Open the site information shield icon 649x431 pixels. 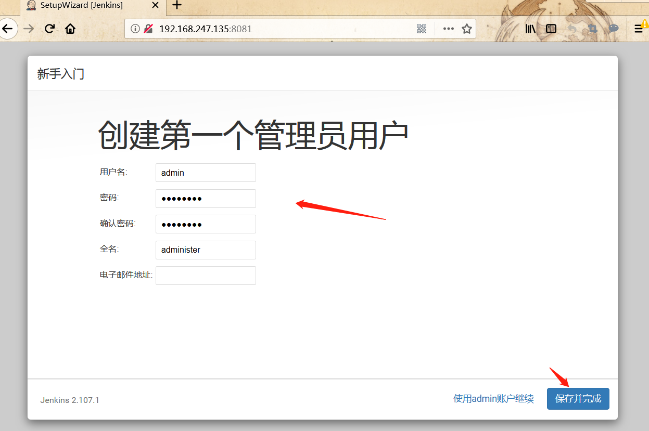pos(147,29)
